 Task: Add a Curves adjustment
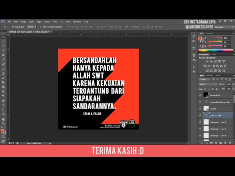click(215, 62)
